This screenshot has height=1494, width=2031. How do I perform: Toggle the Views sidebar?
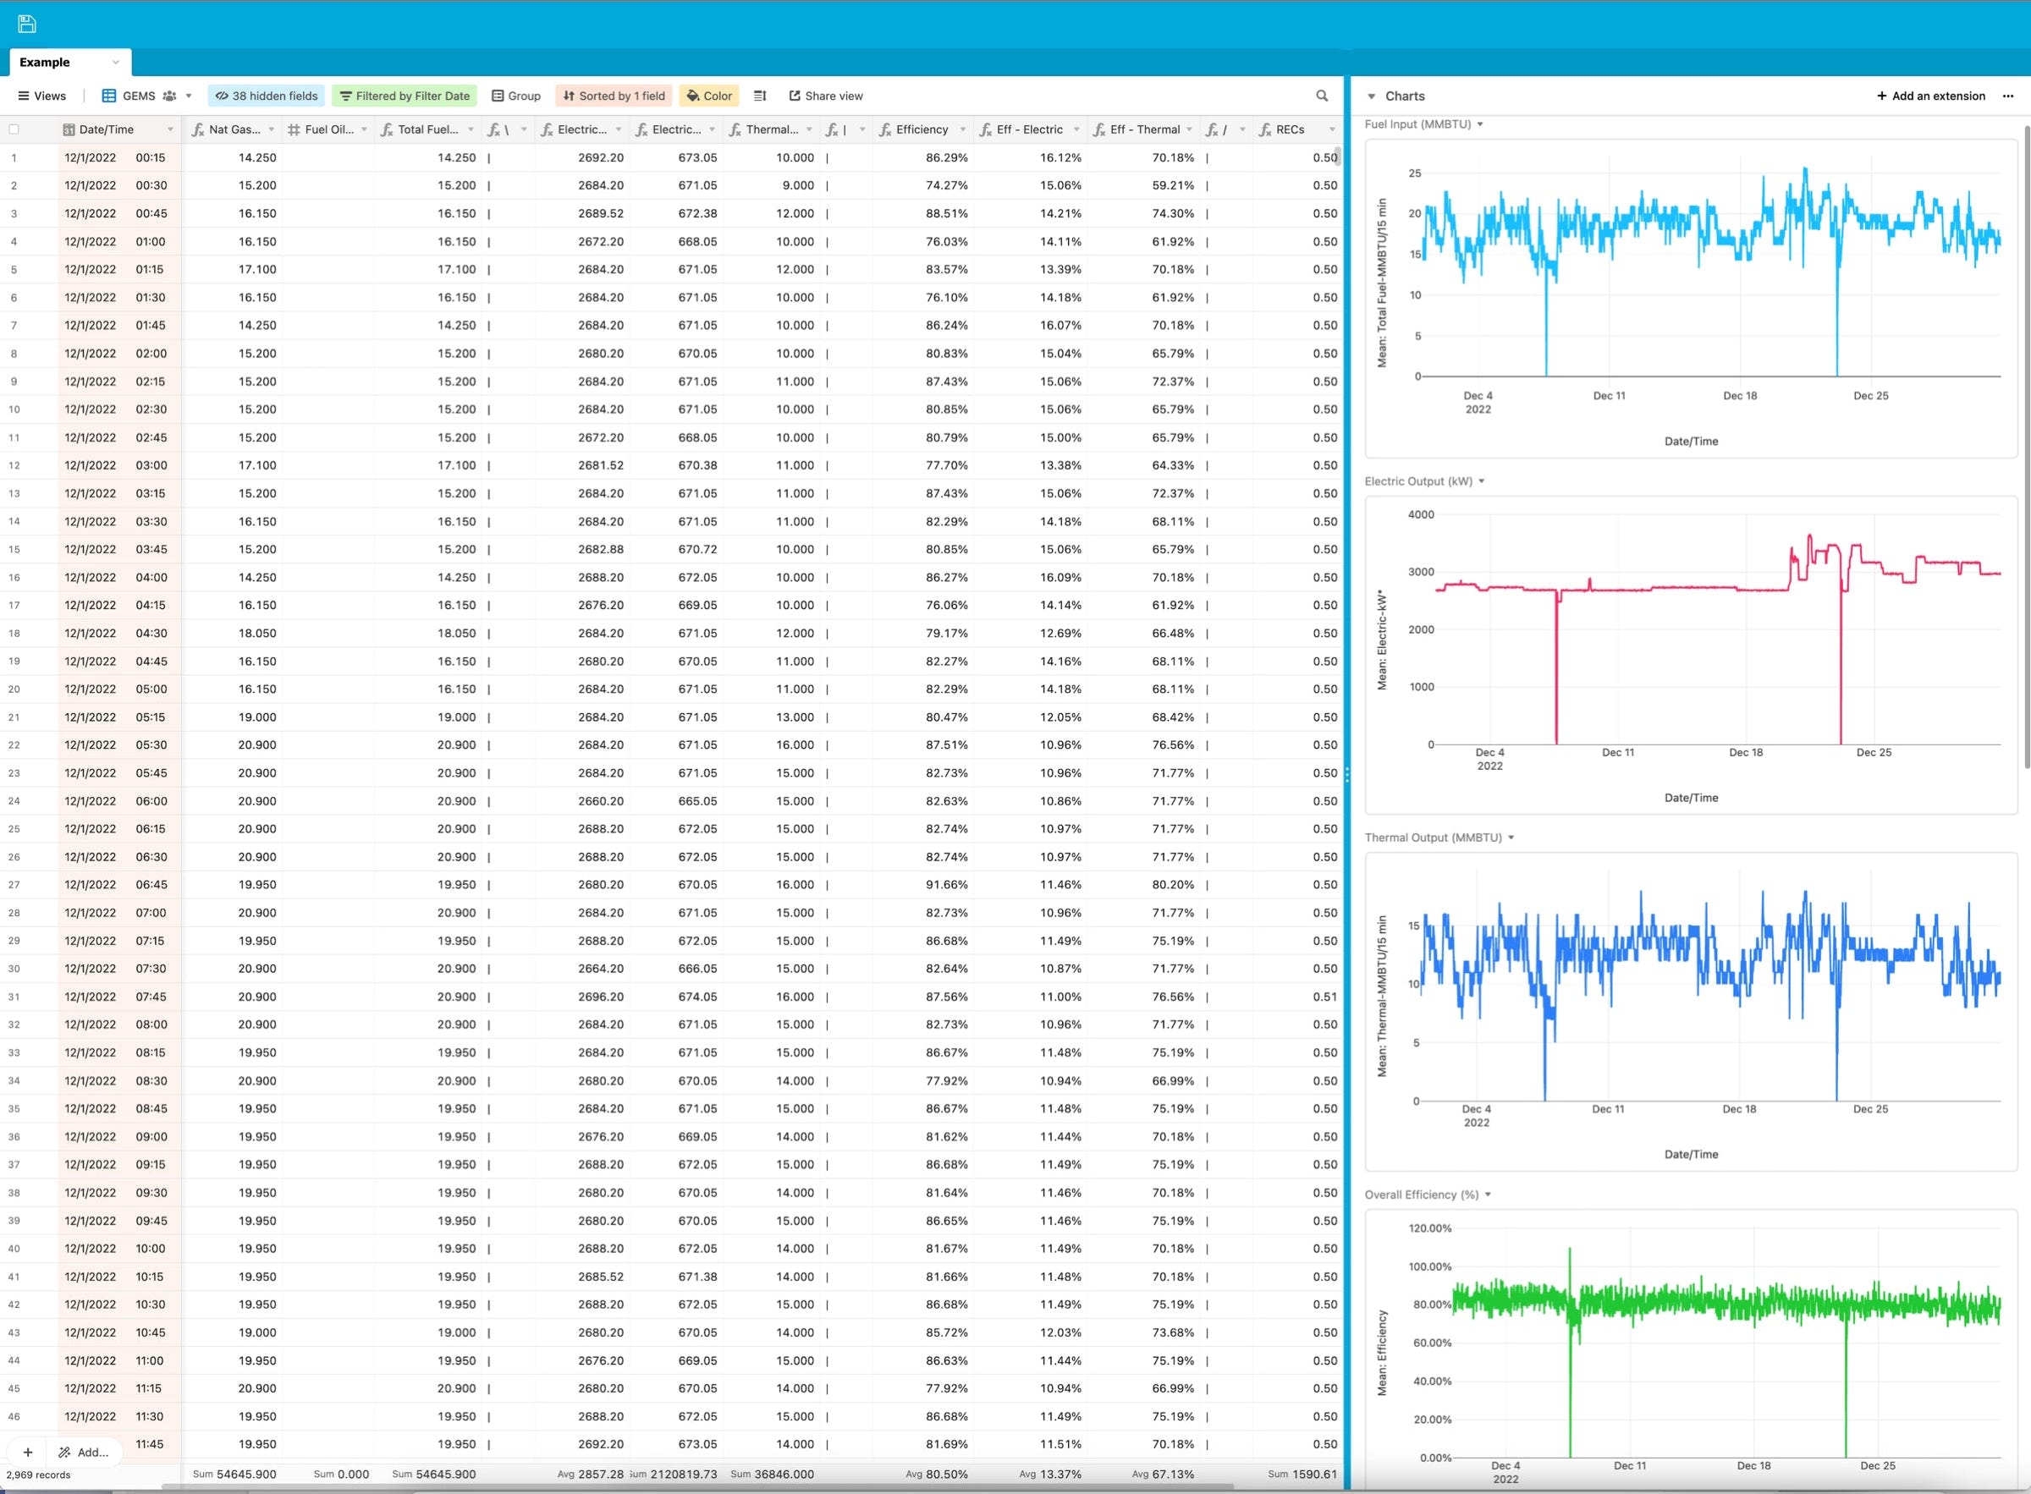[41, 96]
